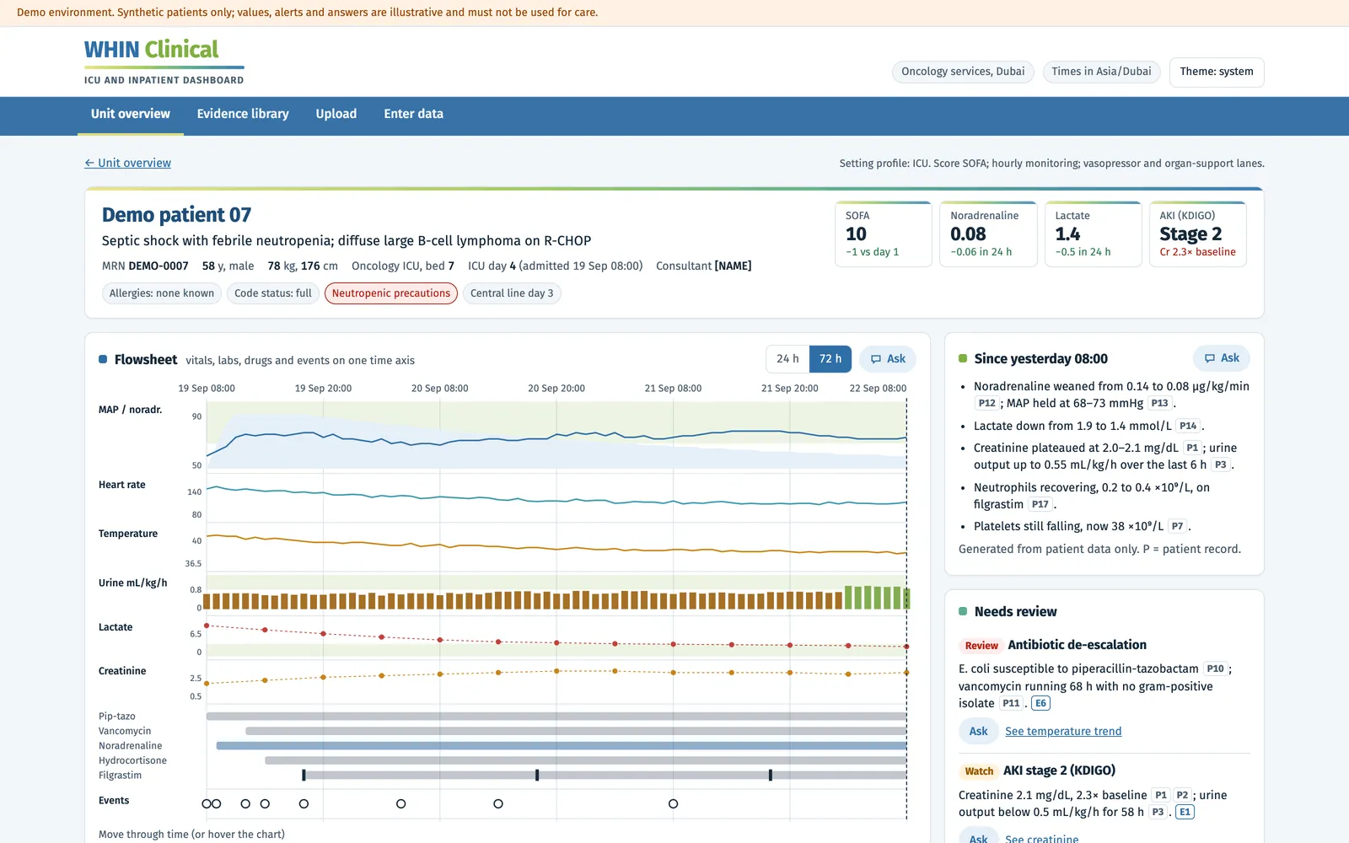Open the SOFA score card
Viewport: 1349px width, 843px height.
click(883, 234)
